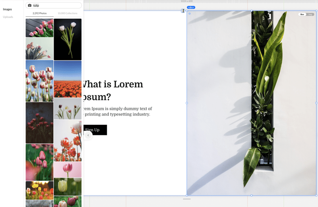Switch to the 2,292 Photos tab
The image size is (318, 207).
coord(39,13)
